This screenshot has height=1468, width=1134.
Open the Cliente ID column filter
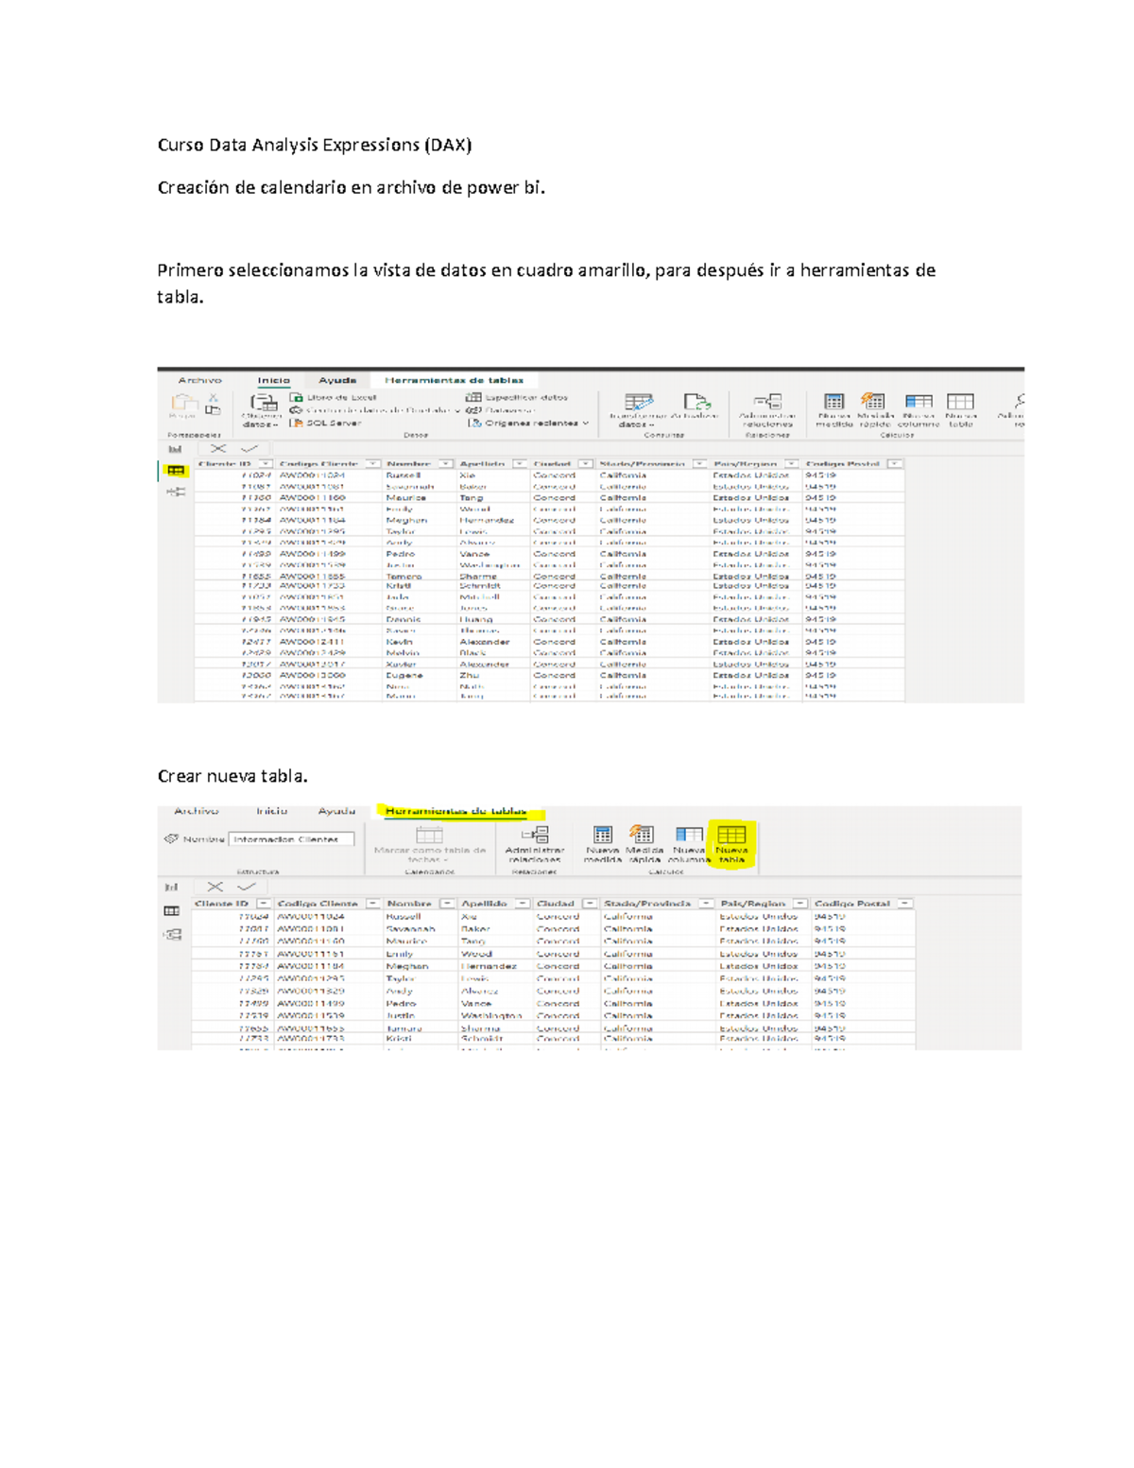click(264, 464)
